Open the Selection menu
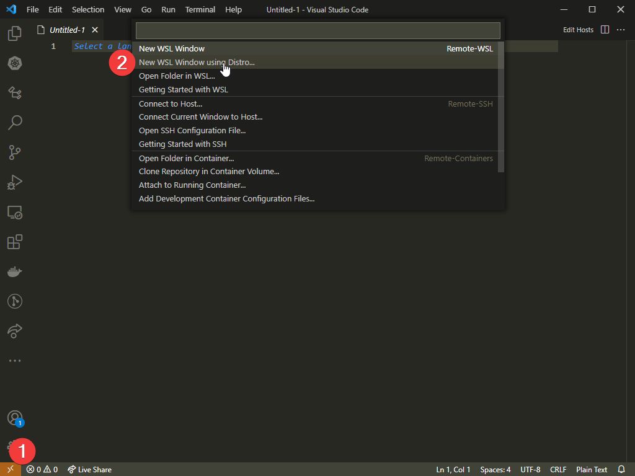The width and height of the screenshot is (635, 476). point(88,10)
